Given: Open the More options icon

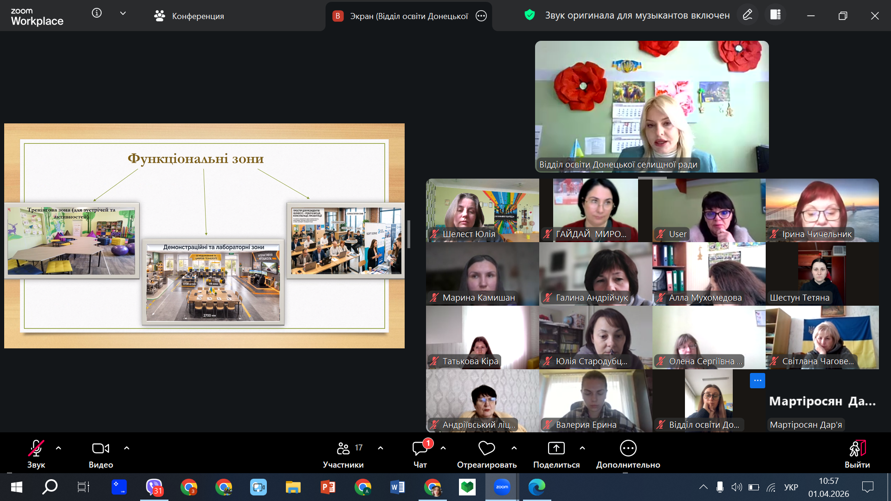Looking at the screenshot, I should 628,449.
